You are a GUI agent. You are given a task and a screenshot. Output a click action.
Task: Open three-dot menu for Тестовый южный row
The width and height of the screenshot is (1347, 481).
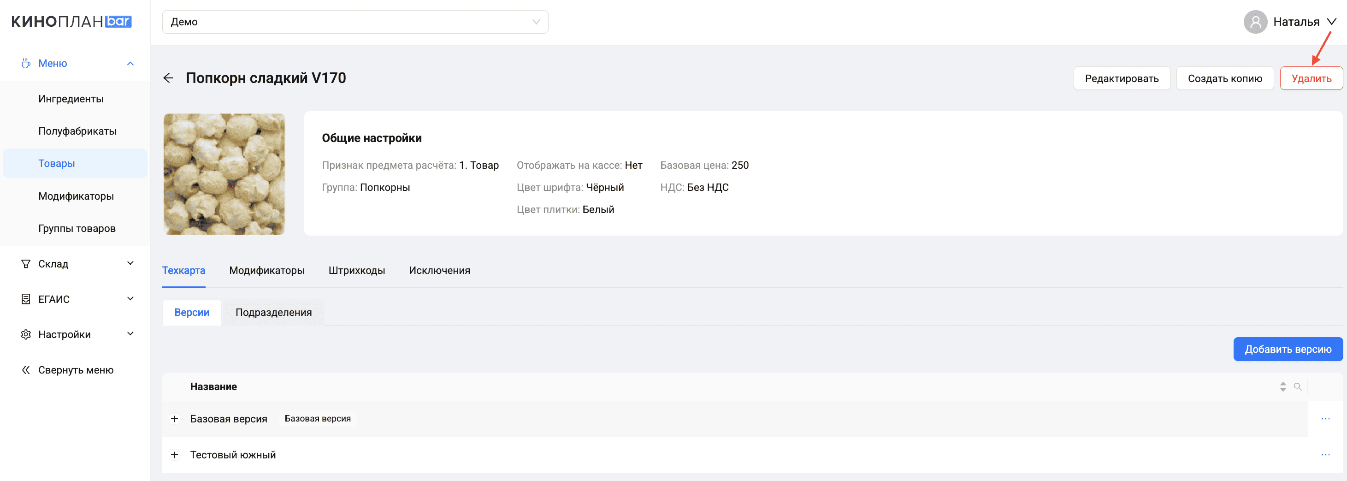coord(1325,455)
